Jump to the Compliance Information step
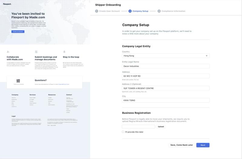Image resolution: width=242 pixels, height=159 pixels. (171, 11)
